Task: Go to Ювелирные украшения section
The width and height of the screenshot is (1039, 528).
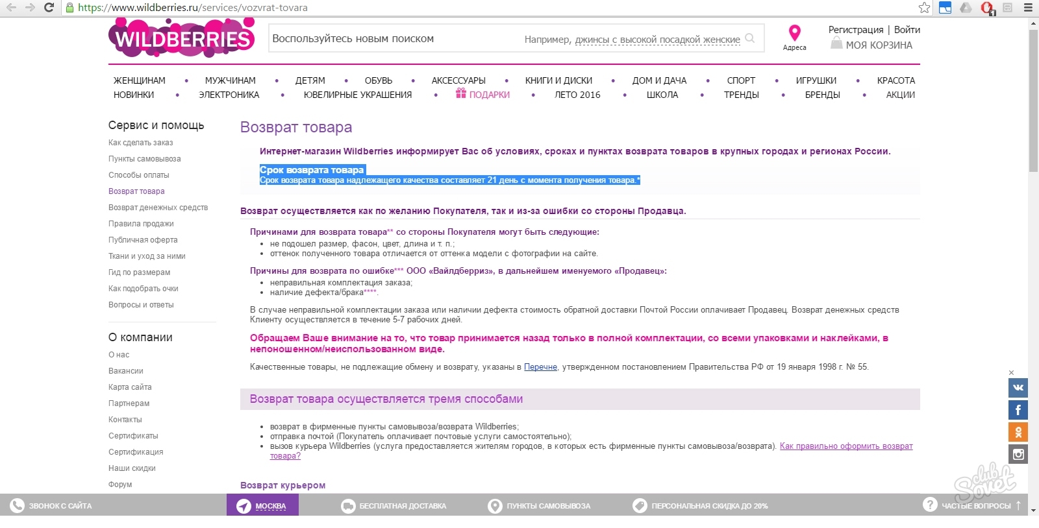Action: (x=358, y=95)
